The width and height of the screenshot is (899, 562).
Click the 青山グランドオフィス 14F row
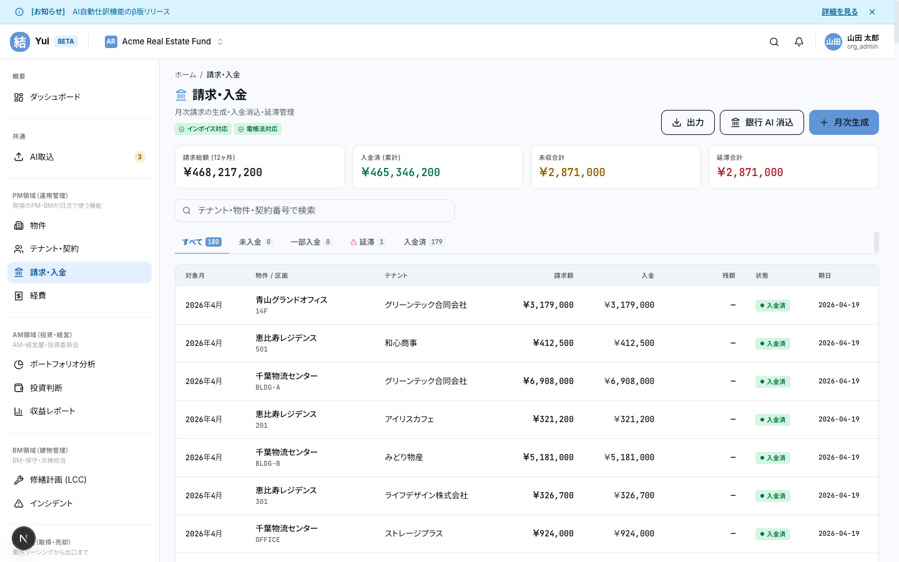point(527,305)
